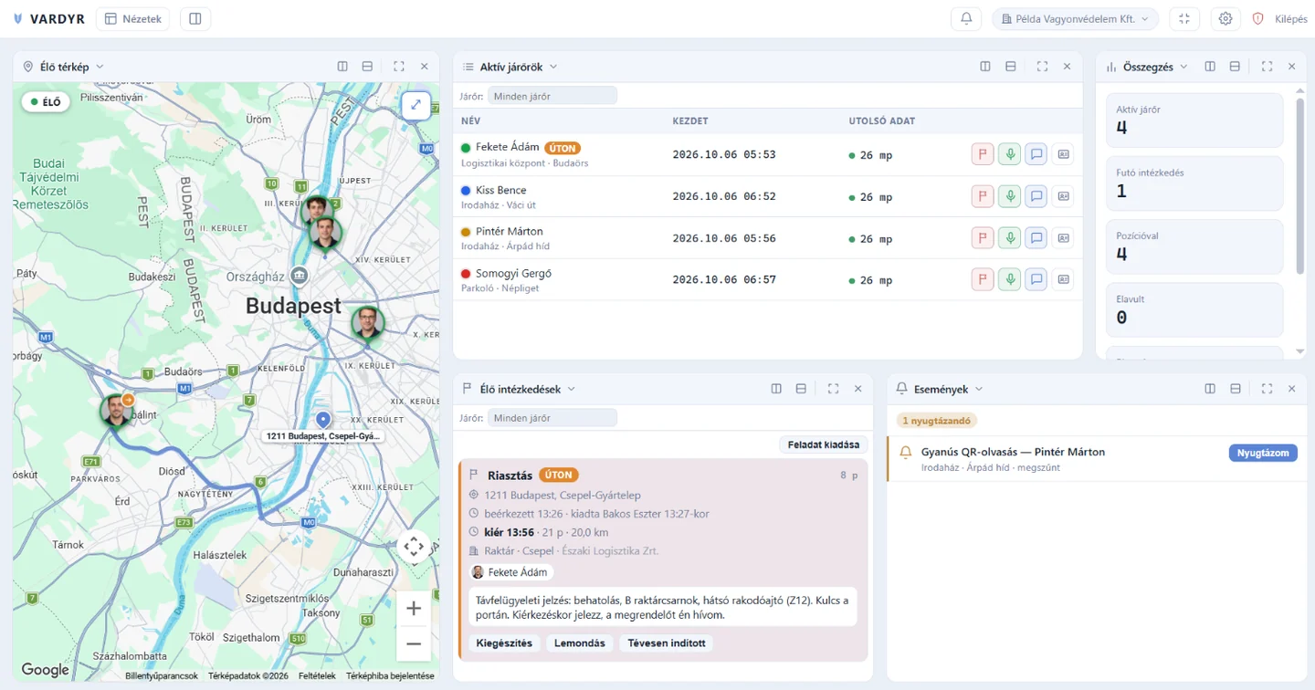The width and height of the screenshot is (1315, 690).
Task: Start voice call with Kiss Bence
Action: 1009,195
